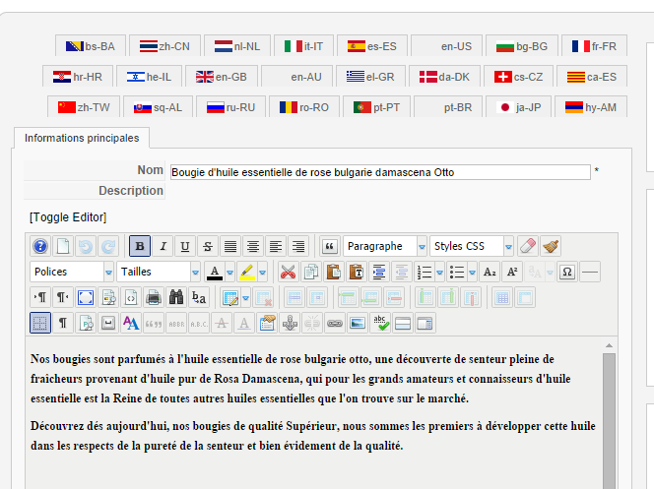The height and width of the screenshot is (489, 654).
Task: Open the source code editor
Action: pyautogui.click(x=131, y=297)
